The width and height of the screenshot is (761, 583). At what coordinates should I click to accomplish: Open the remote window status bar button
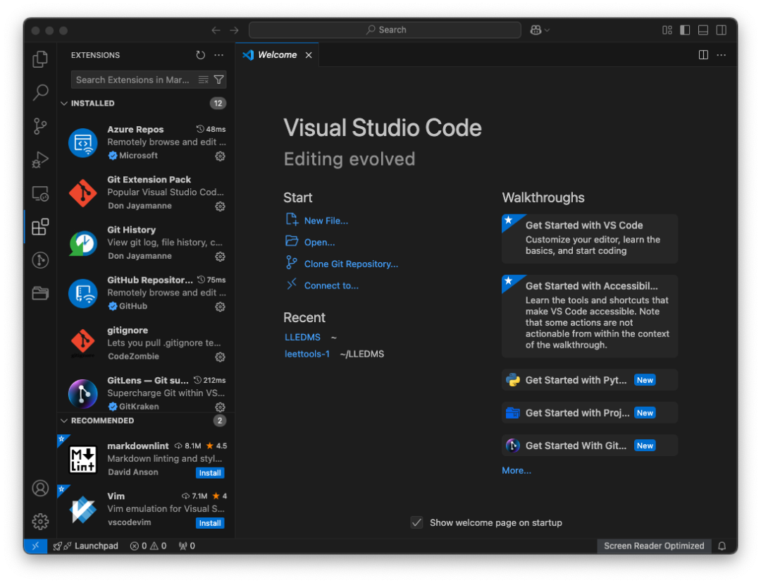pyautogui.click(x=35, y=546)
